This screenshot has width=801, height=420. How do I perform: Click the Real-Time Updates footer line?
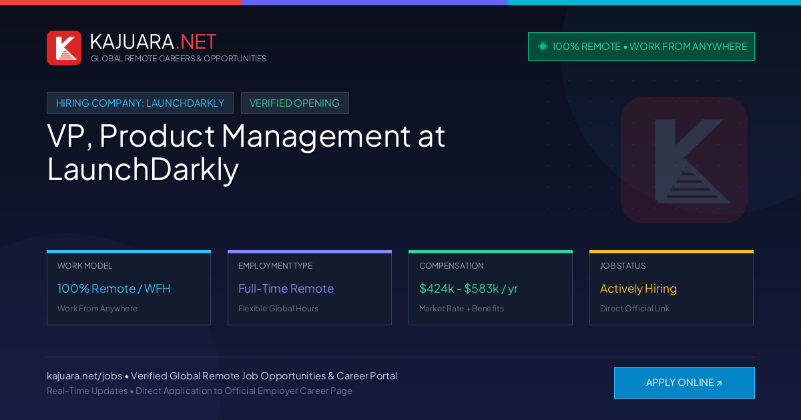click(x=200, y=391)
